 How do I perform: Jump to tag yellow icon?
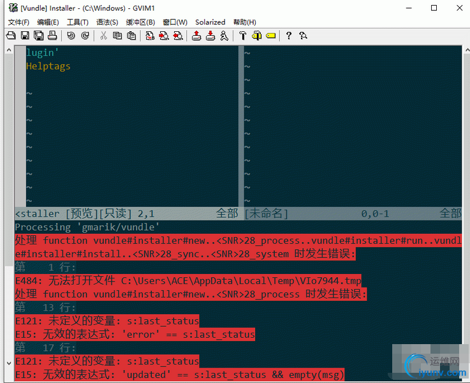(x=270, y=36)
